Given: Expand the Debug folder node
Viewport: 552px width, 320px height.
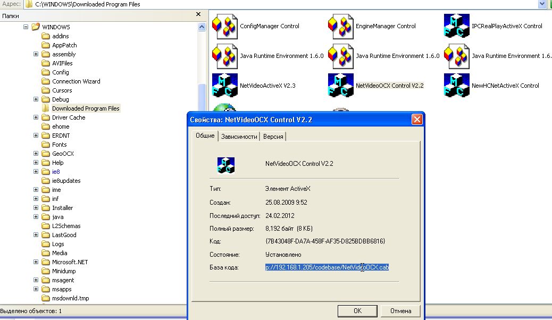Looking at the screenshot, I should (x=36, y=99).
